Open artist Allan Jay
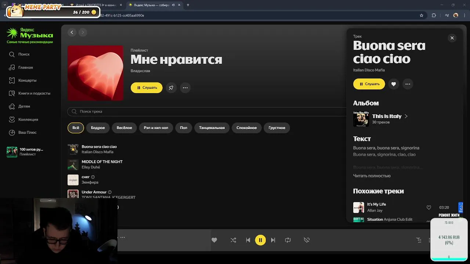 (375, 210)
